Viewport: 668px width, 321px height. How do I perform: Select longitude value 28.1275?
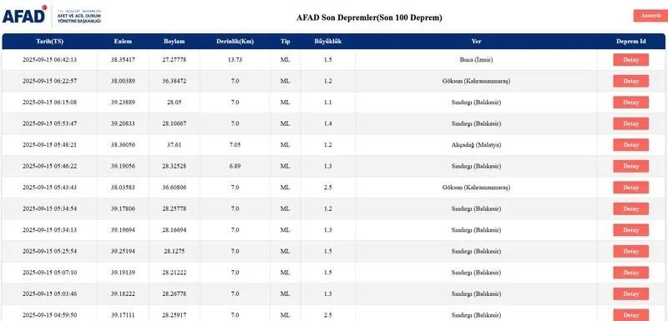(175, 251)
